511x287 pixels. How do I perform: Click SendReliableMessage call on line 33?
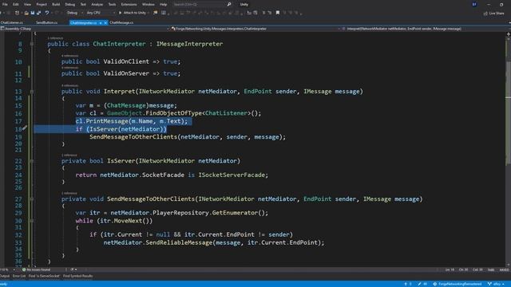[x=179, y=242]
